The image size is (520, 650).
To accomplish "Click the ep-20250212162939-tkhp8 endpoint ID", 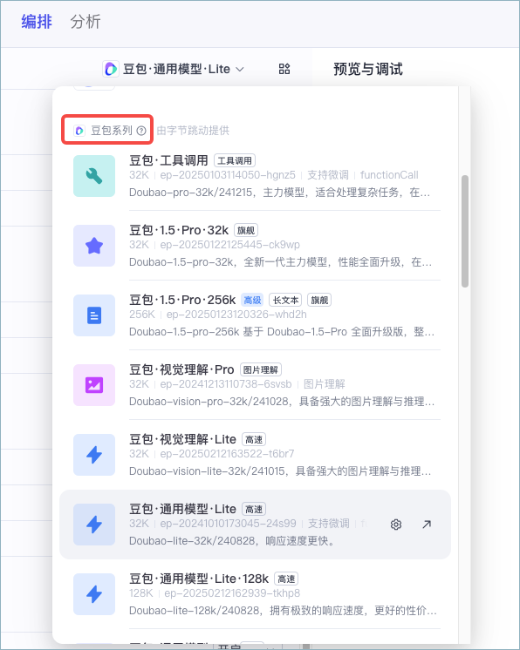I will 232,592.
